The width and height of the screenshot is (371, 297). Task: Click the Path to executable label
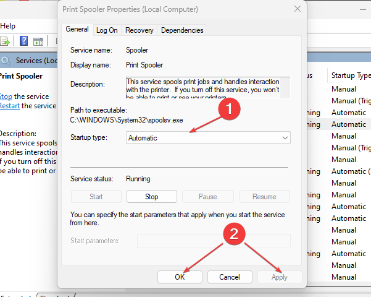[99, 110]
